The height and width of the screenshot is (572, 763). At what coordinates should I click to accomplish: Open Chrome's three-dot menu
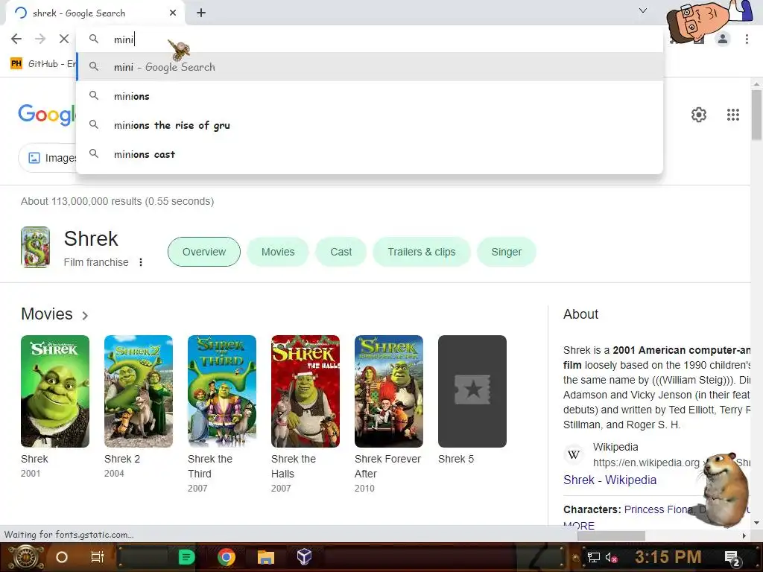(747, 39)
